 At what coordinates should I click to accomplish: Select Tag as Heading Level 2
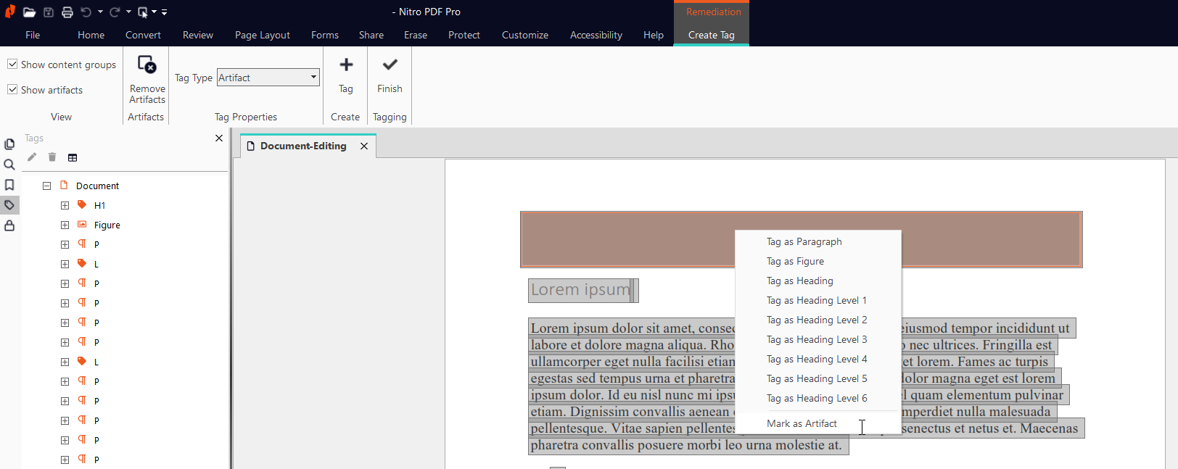coord(817,320)
